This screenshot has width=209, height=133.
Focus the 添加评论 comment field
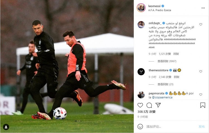(171, 127)
